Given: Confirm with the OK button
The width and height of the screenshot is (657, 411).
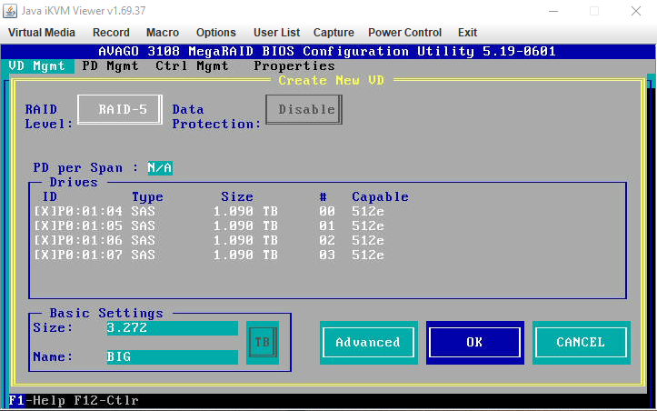Looking at the screenshot, I should [x=475, y=343].
